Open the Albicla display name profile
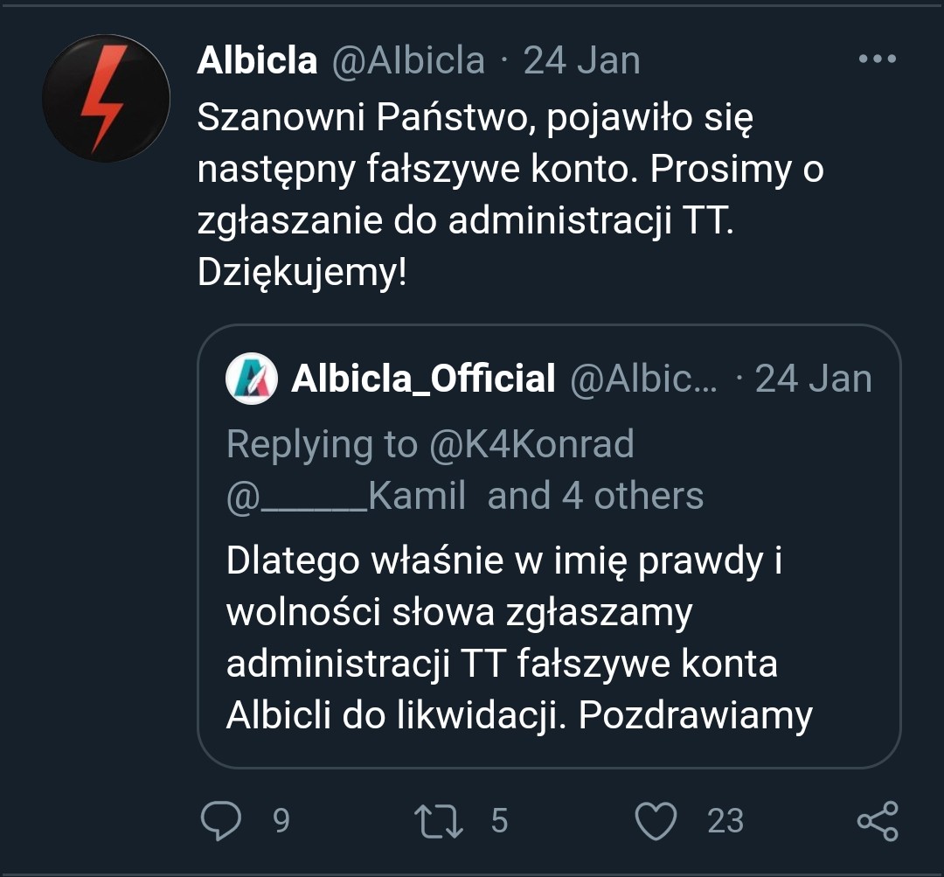 point(257,60)
